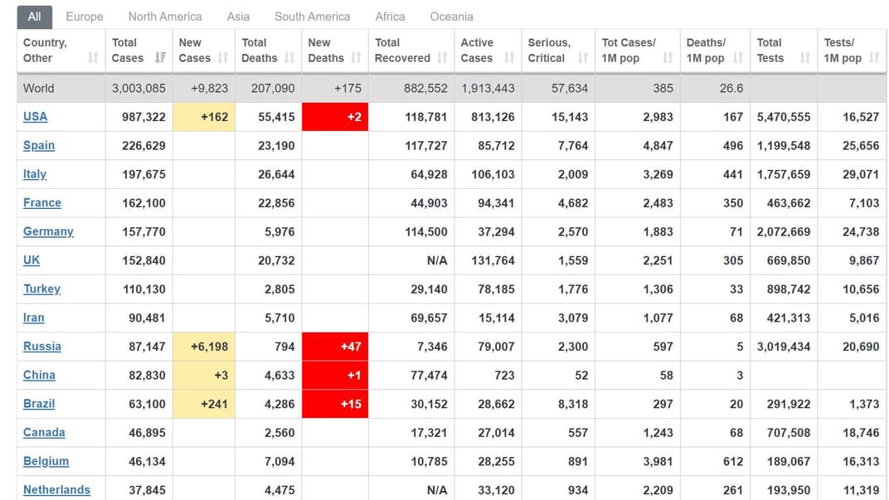Open the South America tab

313,17
